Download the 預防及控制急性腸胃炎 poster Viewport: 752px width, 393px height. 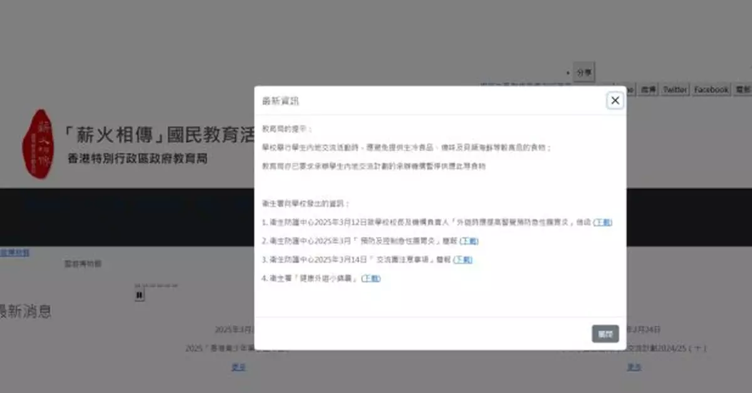tap(468, 241)
